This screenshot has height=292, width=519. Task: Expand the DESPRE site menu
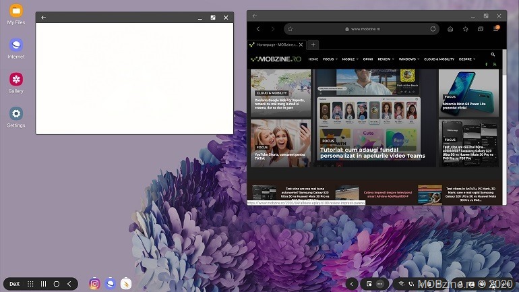pos(467,59)
